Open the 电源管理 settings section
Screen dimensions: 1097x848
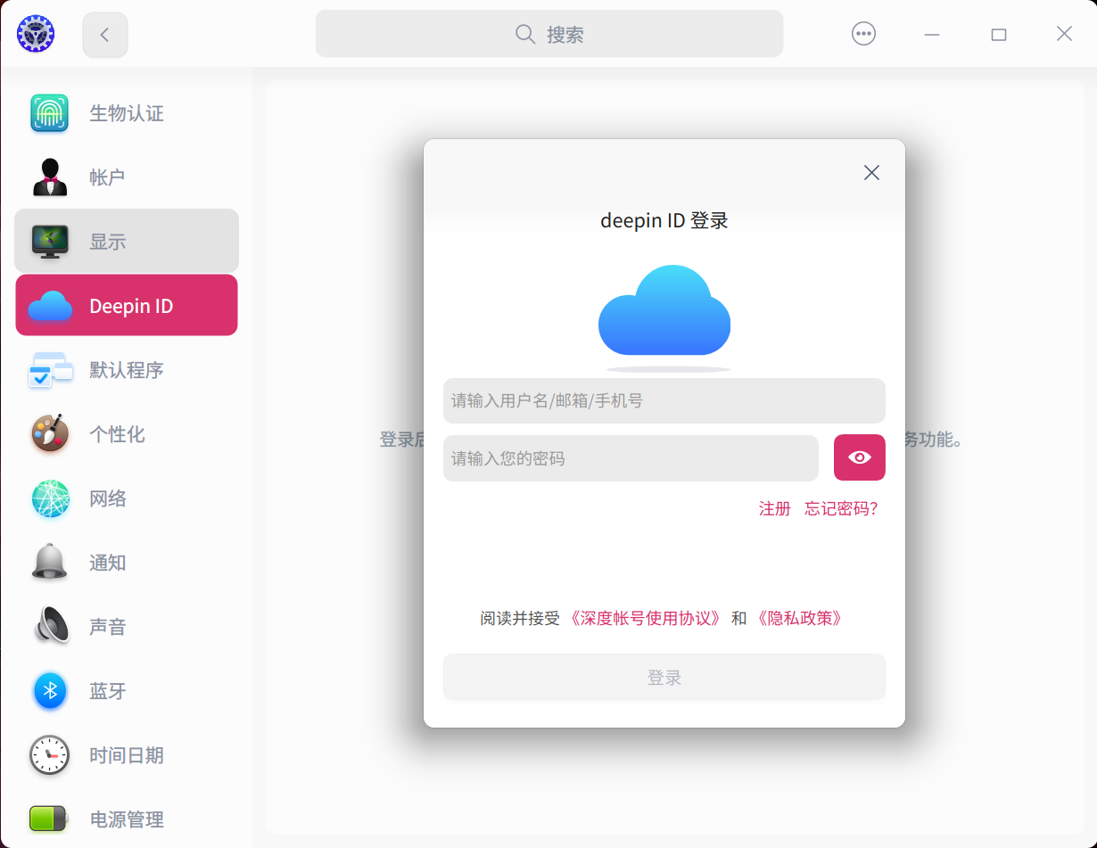(127, 819)
